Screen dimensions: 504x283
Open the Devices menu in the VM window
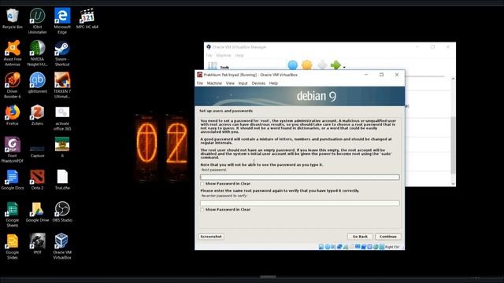258,83
